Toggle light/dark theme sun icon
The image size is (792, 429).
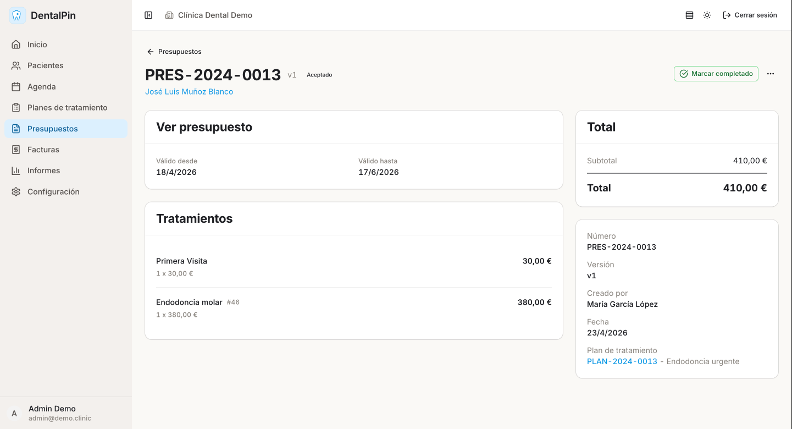[x=707, y=15]
